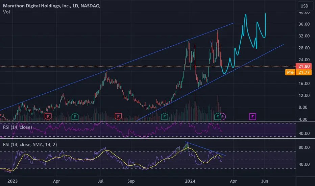This screenshot has height=186, width=315.
Task: Click the Sep label on the time axis
Action: click(x=131, y=181)
